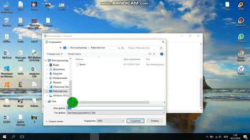Open the Тип файла combo box

(x=116, y=113)
